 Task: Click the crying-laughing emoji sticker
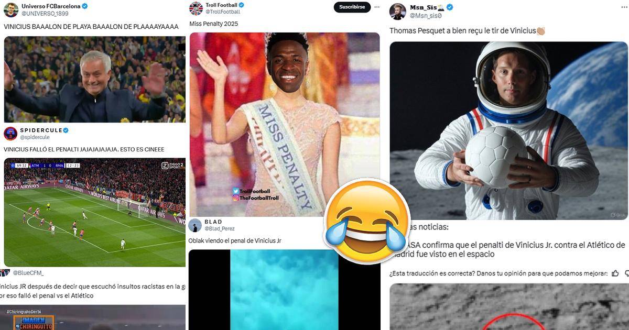tap(366, 221)
